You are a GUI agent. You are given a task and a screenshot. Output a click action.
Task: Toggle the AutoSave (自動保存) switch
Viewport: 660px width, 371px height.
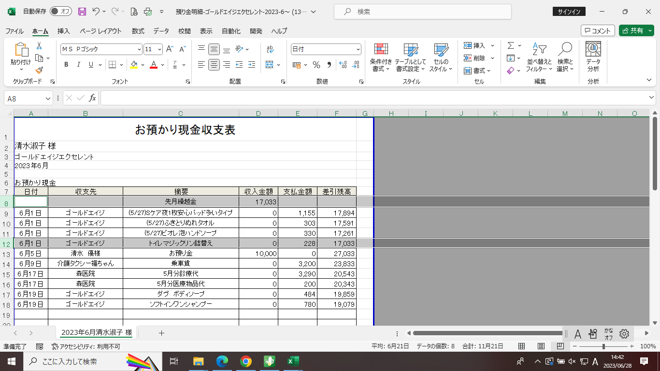[60, 12]
